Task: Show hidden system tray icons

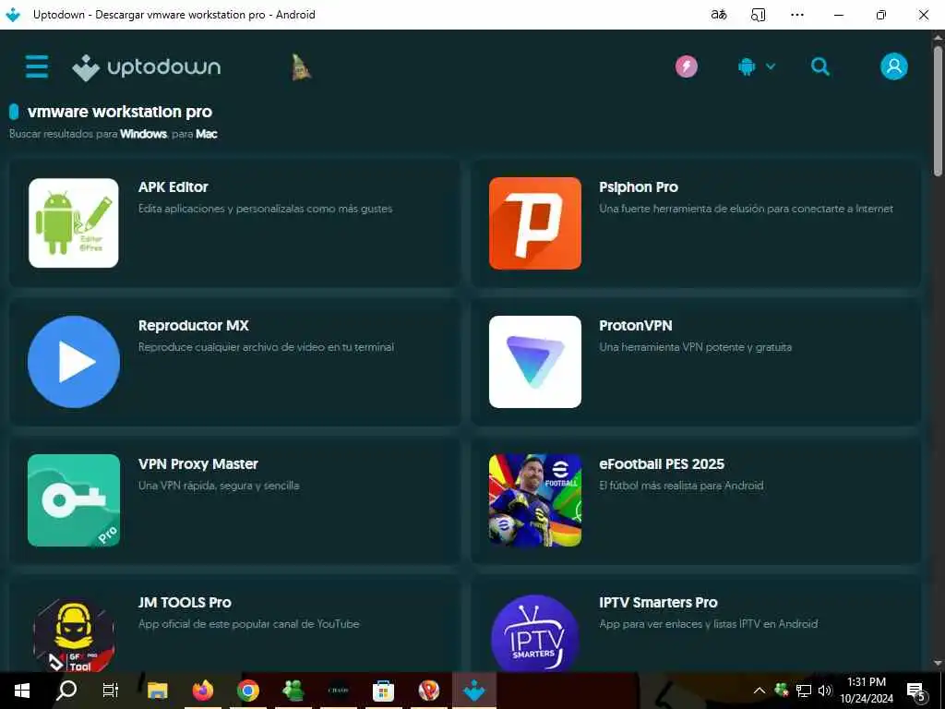Action: 760,691
